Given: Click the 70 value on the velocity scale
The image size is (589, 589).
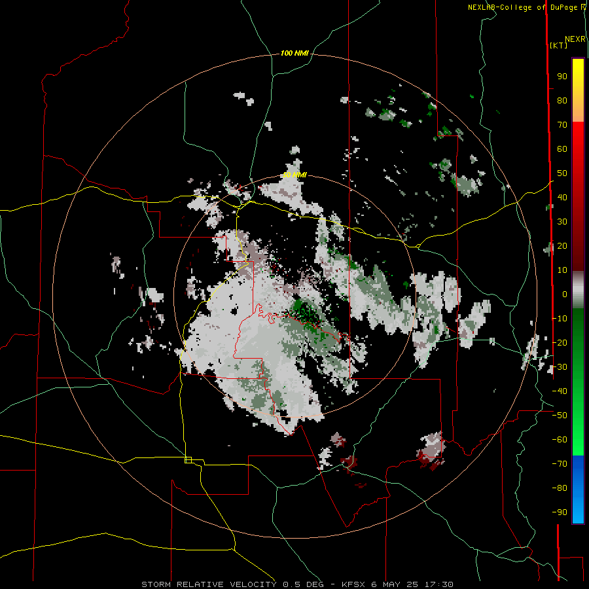Looking at the screenshot, I should 562,125.
